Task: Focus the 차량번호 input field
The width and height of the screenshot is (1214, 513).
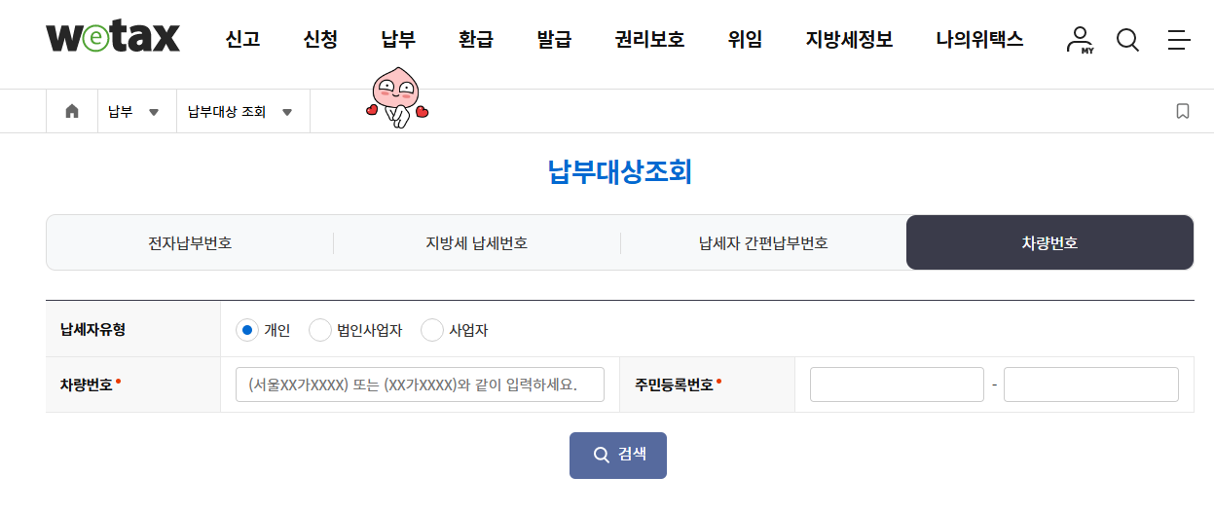Action: pos(420,384)
